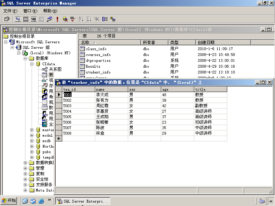Click the add table toolbar icon
This screenshot has height=206, width=275.
click(x=113, y=19)
